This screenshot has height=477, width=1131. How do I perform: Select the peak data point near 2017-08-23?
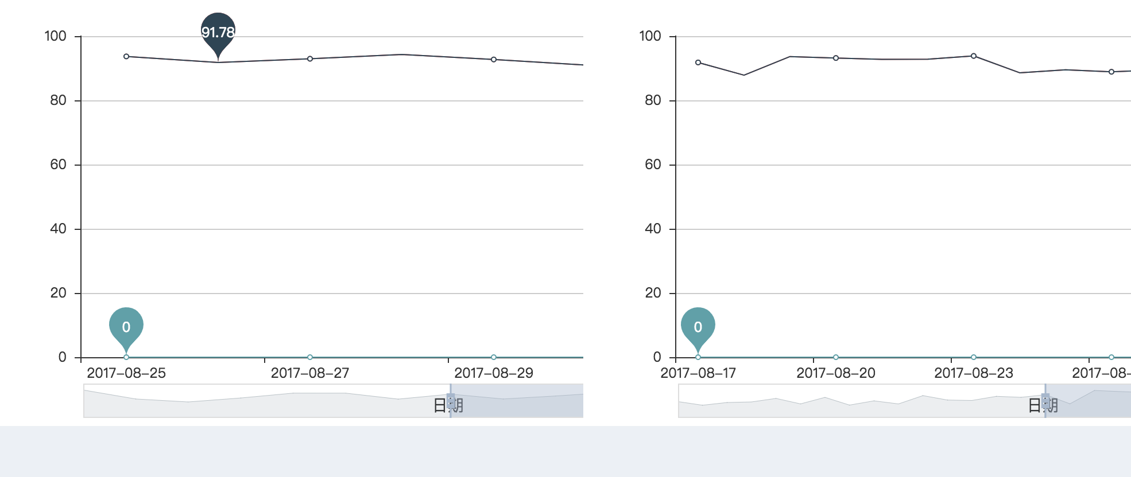(x=973, y=56)
